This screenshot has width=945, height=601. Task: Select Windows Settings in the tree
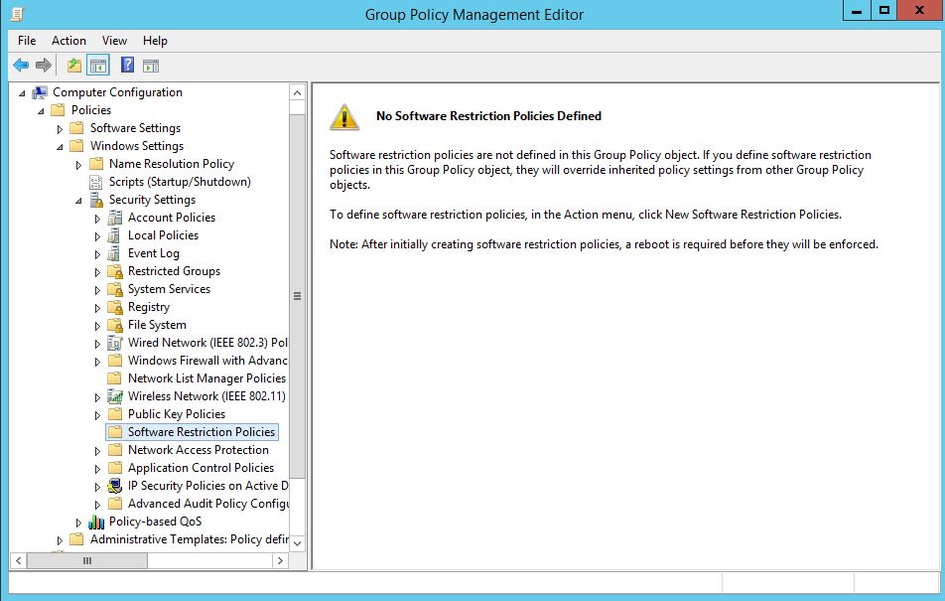pos(137,146)
